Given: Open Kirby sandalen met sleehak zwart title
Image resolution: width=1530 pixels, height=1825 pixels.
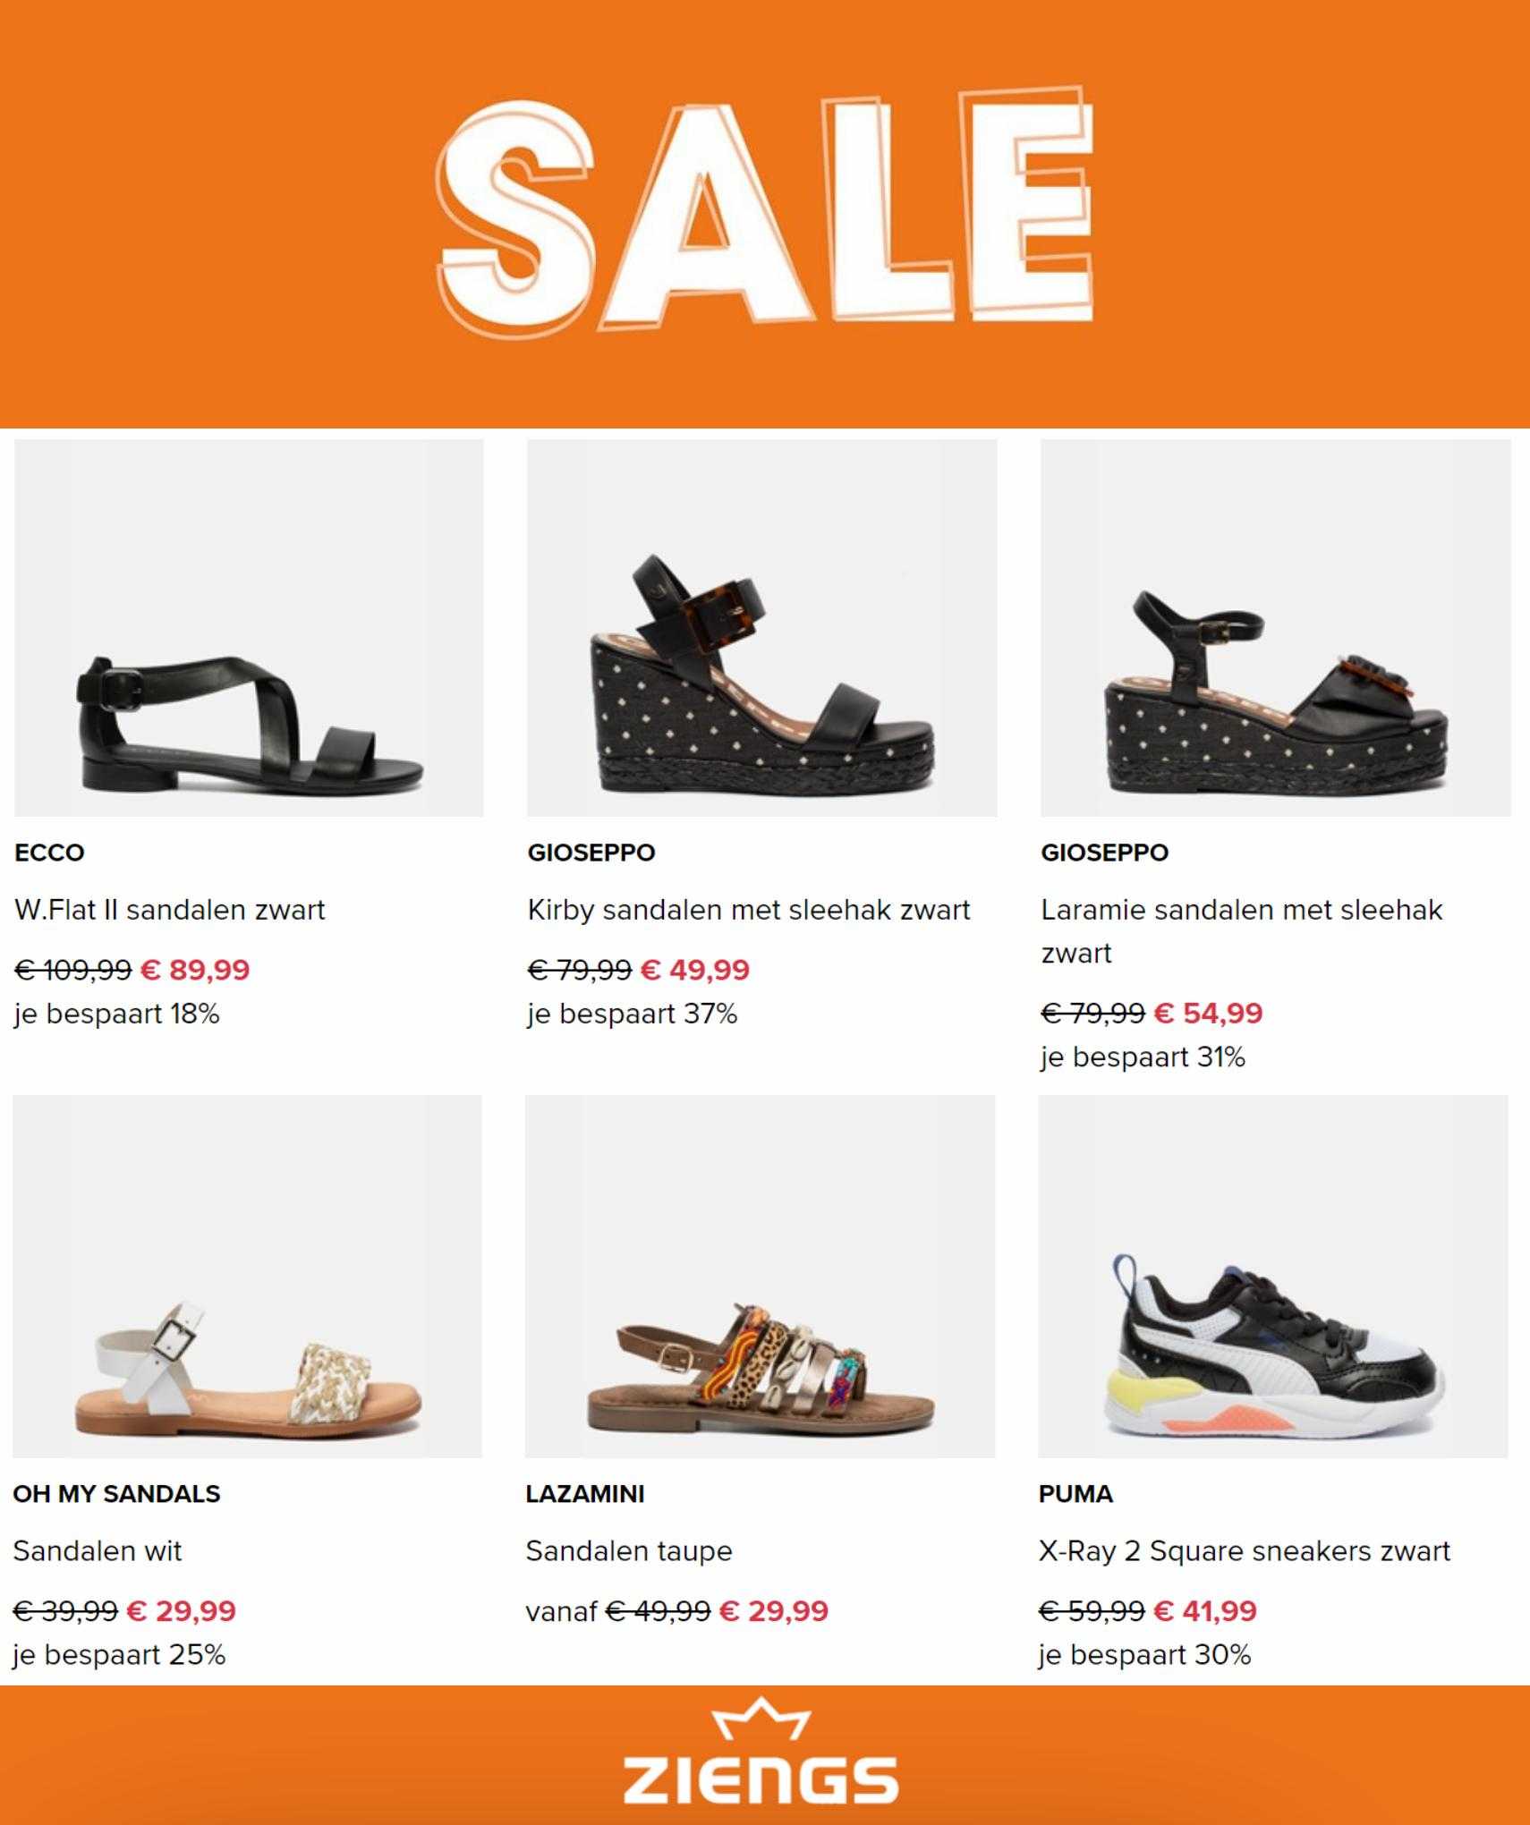Looking at the screenshot, I should click(x=749, y=910).
